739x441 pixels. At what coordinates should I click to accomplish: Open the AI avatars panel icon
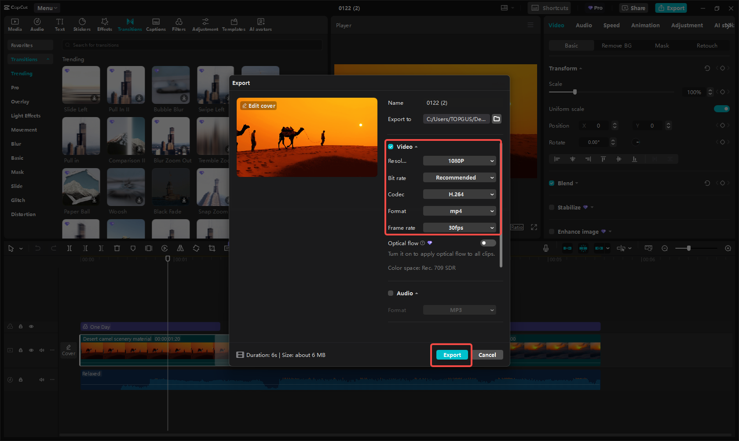point(260,25)
